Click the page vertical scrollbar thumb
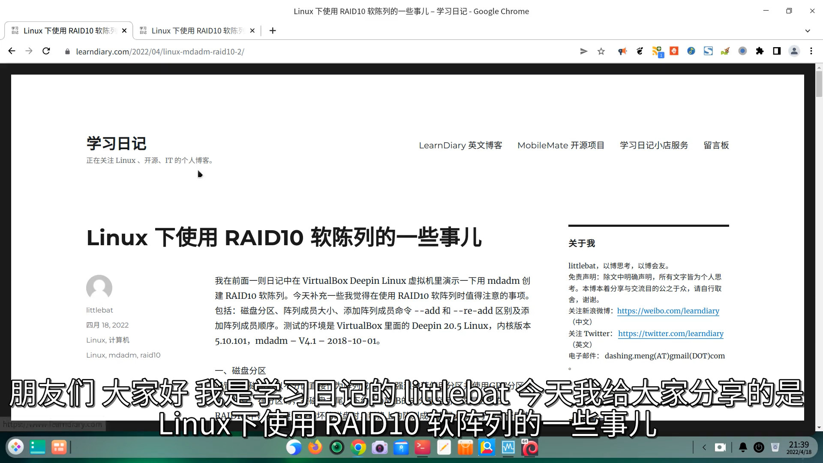 click(x=819, y=84)
